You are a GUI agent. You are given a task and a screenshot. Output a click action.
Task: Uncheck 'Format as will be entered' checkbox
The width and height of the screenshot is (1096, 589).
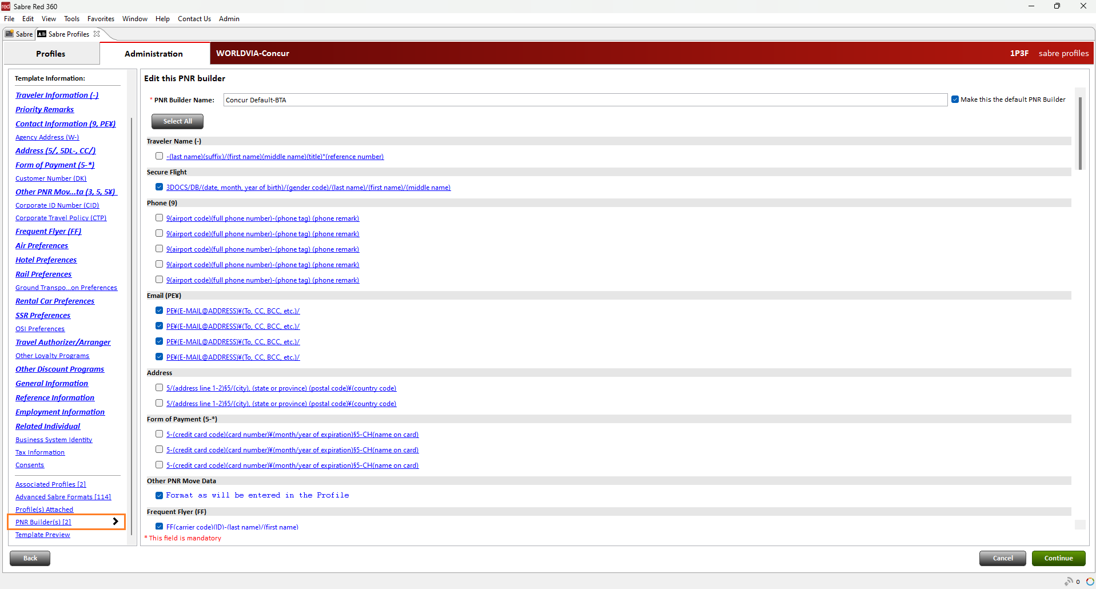[159, 495]
